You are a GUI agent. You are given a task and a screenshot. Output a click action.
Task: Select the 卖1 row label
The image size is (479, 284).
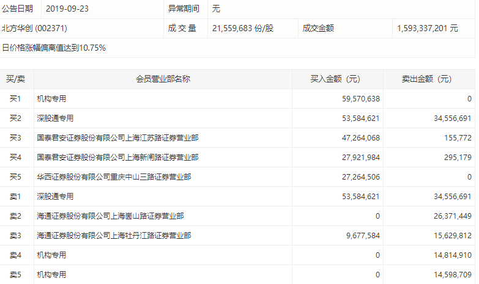click(15, 196)
